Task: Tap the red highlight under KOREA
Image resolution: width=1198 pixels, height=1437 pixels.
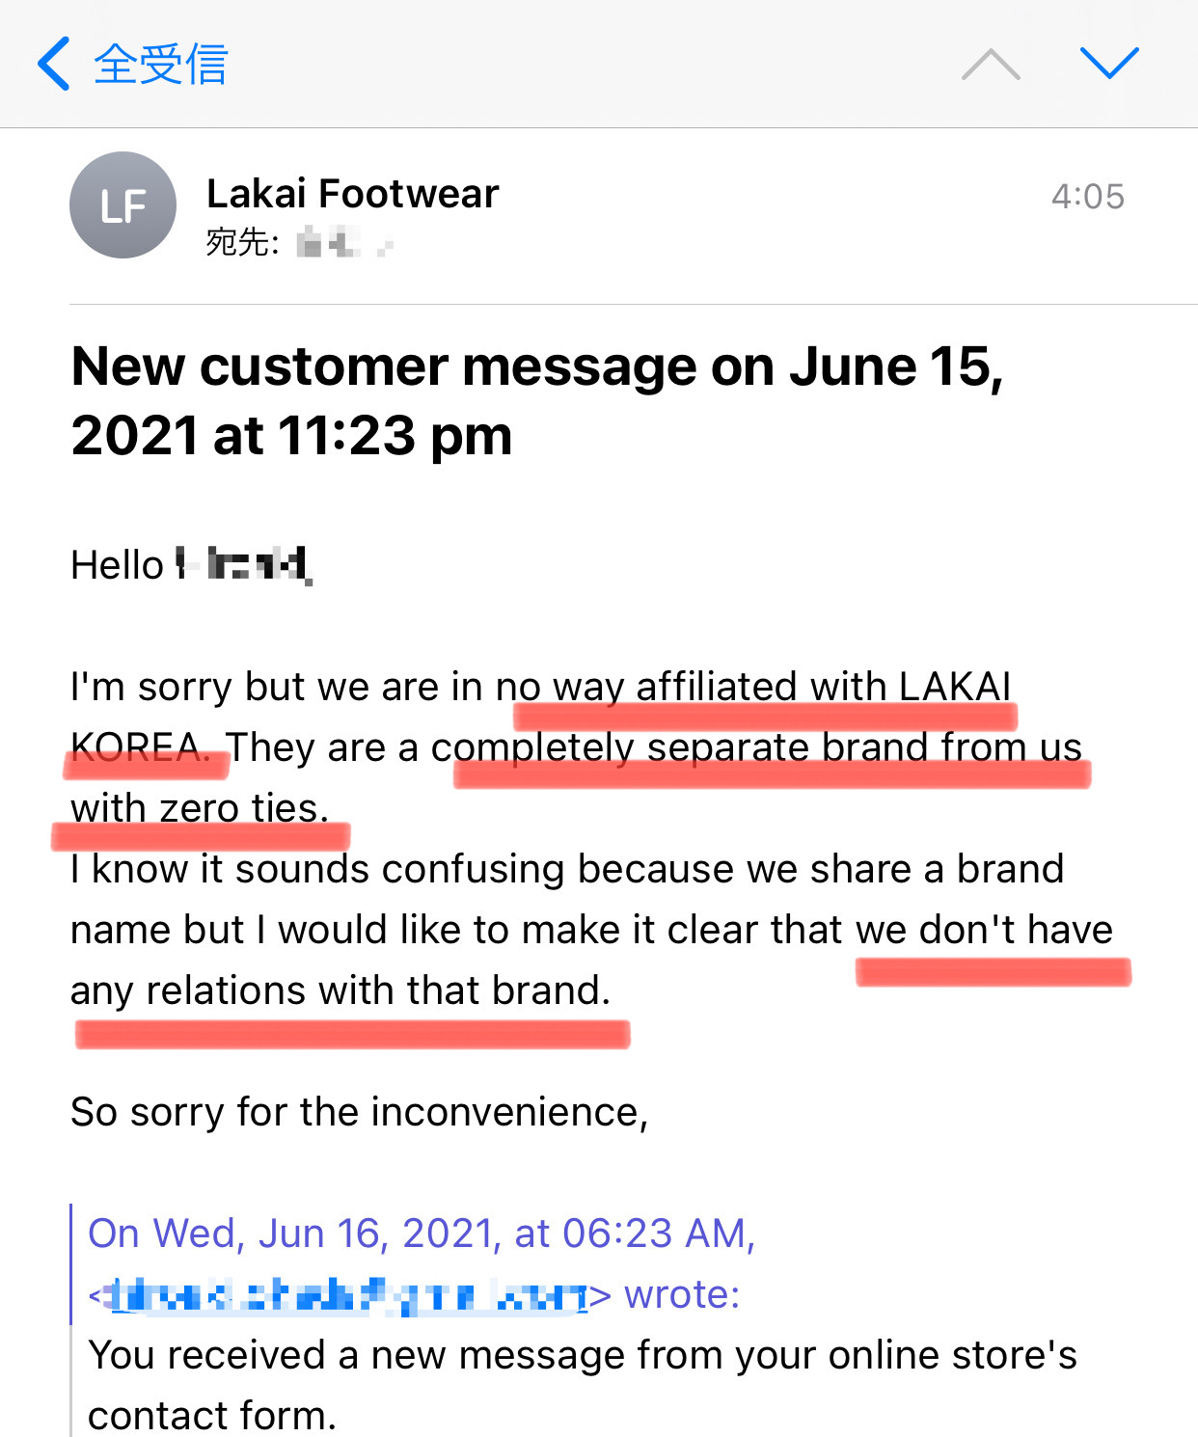Action: (146, 766)
